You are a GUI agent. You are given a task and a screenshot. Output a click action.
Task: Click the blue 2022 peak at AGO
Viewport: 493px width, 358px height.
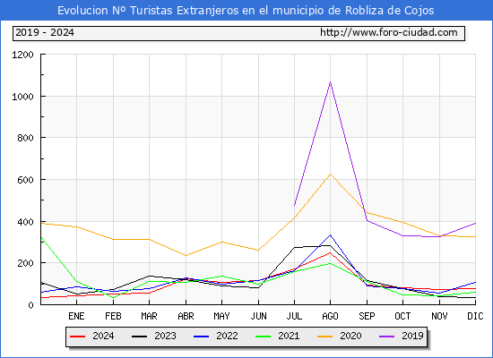[x=330, y=234]
